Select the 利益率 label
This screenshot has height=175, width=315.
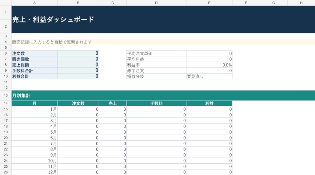[x=156, y=65]
